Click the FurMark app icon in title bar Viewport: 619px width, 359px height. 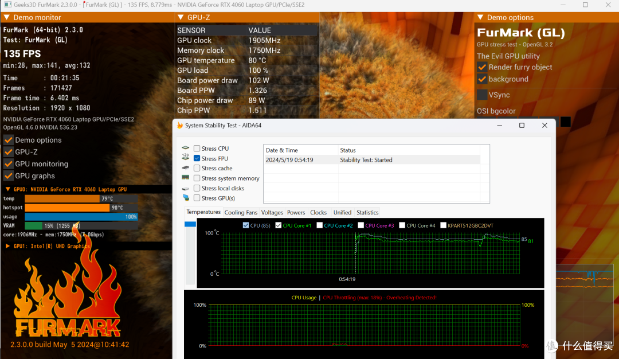tap(7, 5)
